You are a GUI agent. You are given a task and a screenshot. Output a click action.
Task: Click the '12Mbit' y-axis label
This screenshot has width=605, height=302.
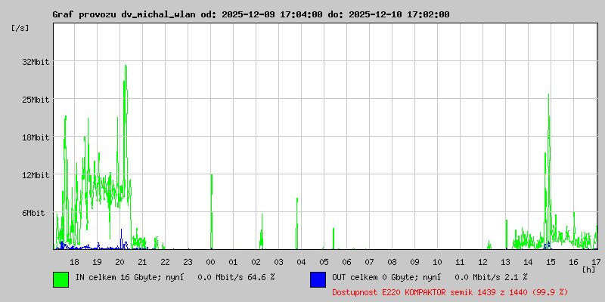(36, 175)
